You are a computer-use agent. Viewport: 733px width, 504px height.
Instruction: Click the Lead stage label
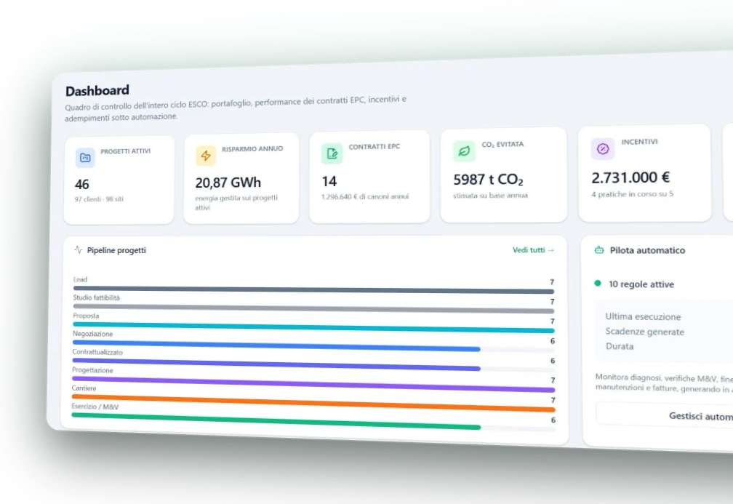click(x=80, y=279)
